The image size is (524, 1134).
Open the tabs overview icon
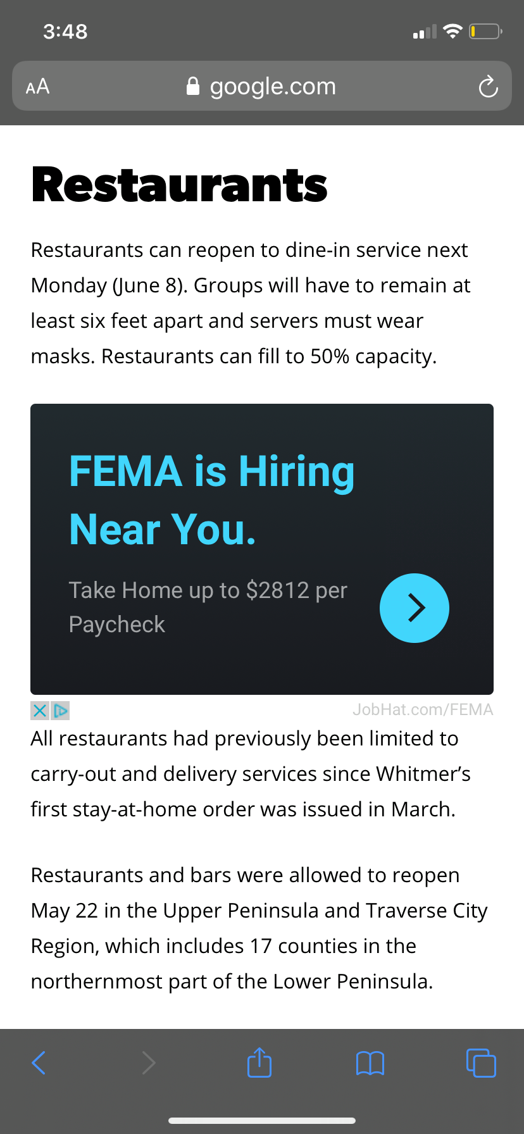click(481, 1062)
